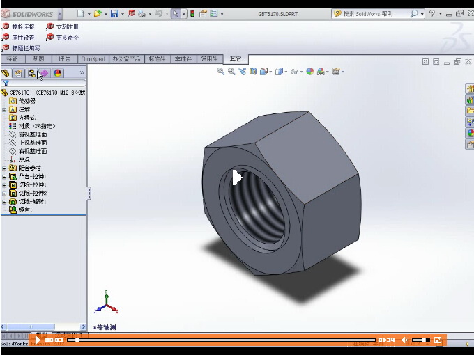Click the Save icon in the top toolbar
The width and height of the screenshot is (474, 355).
pyautogui.click(x=114, y=13)
